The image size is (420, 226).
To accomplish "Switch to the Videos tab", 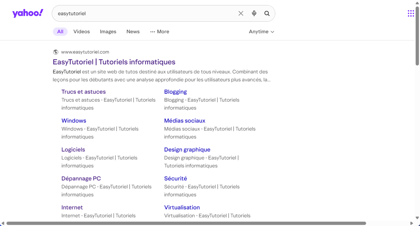I will click(81, 32).
